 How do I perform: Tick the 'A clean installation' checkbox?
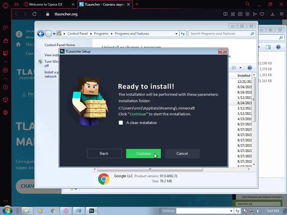(x=121, y=123)
